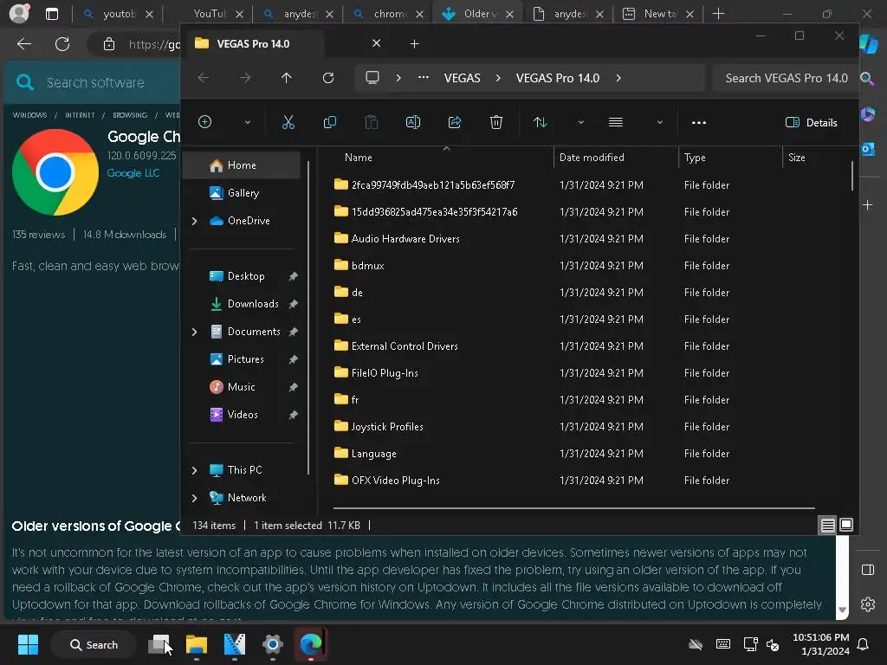Click the Paste clipboard icon in Explorer
This screenshot has width=887, height=665.
point(371,122)
